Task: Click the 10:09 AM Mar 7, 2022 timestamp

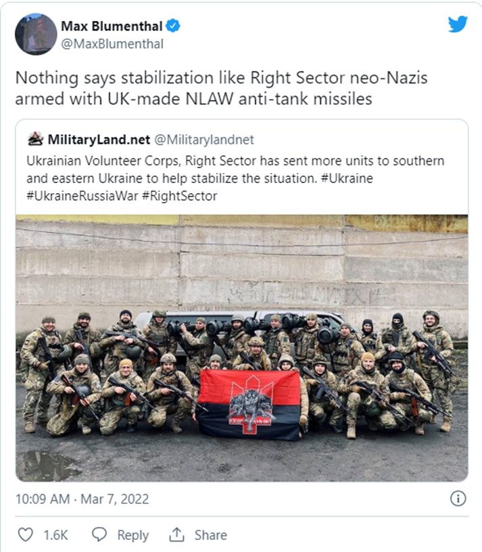Action: (82, 499)
